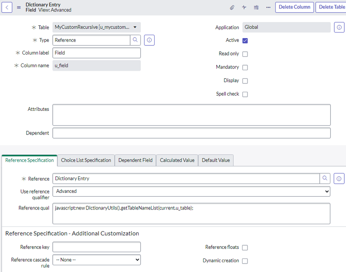Open the Calculated Value tab

tap(177, 160)
